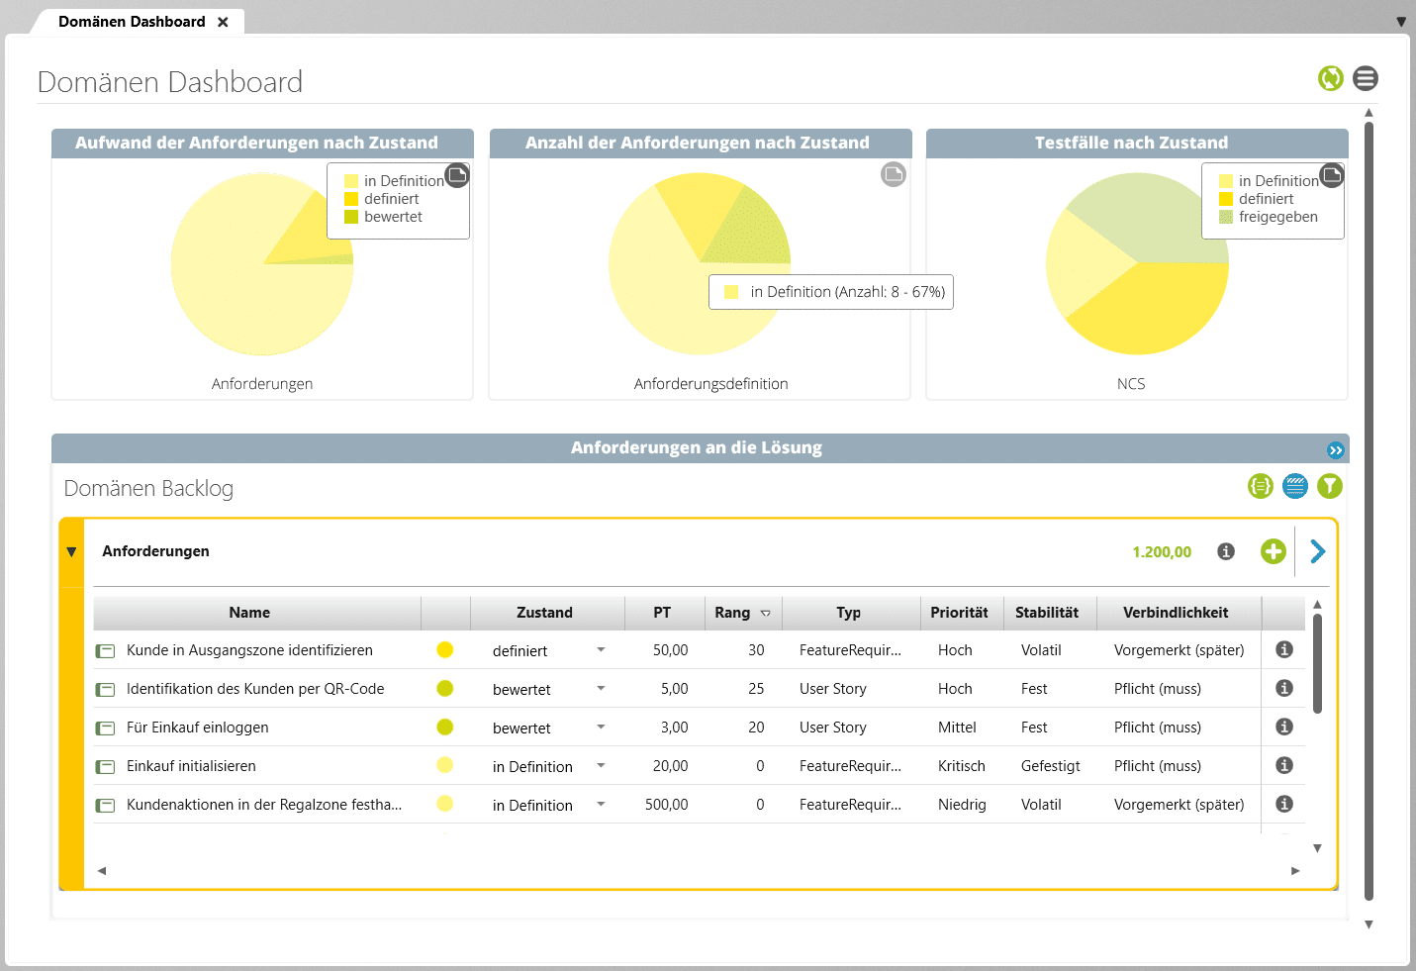Click the backlog table vertical scrollbar

pos(1317,663)
